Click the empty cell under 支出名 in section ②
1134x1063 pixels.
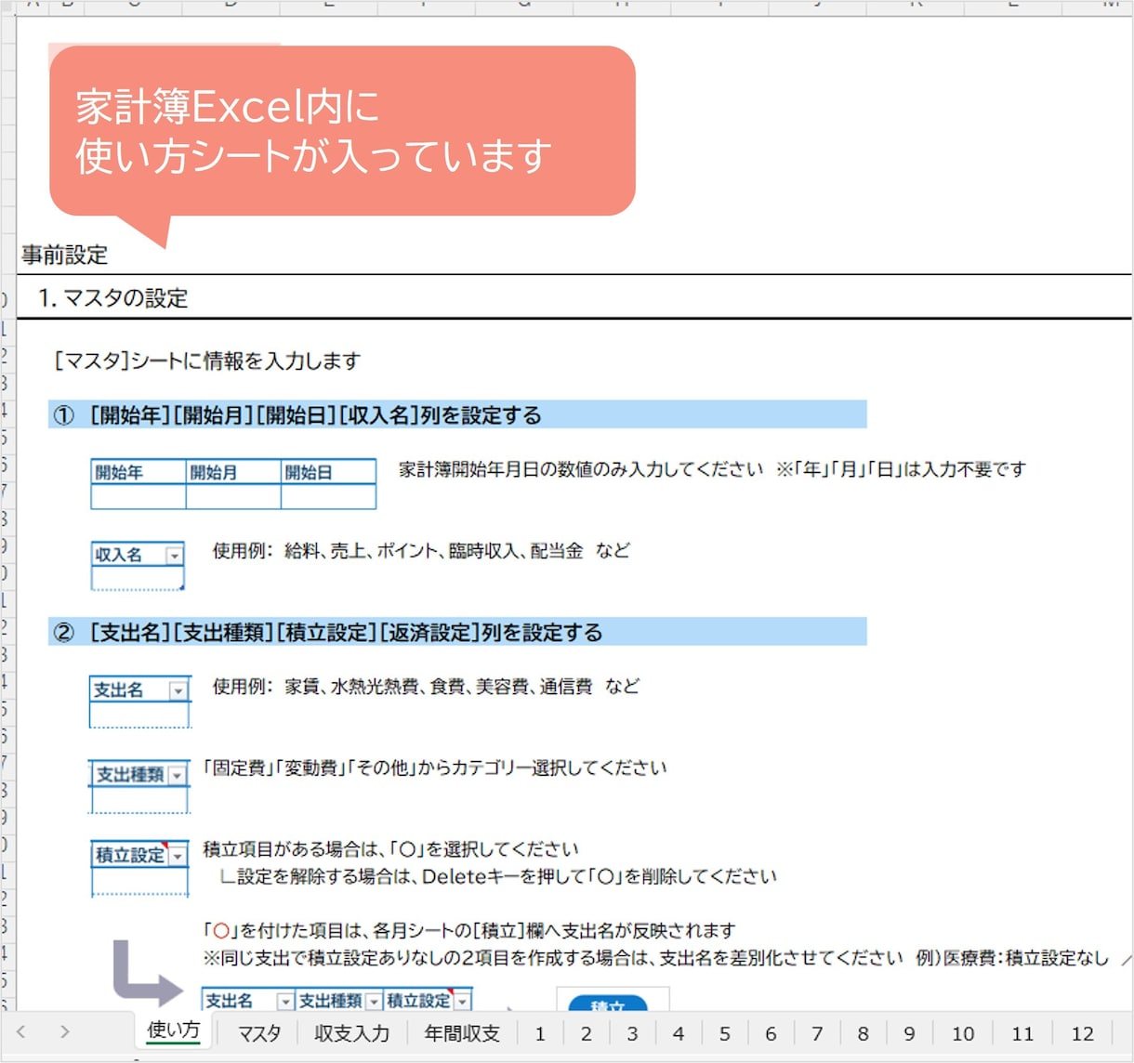pos(139,715)
